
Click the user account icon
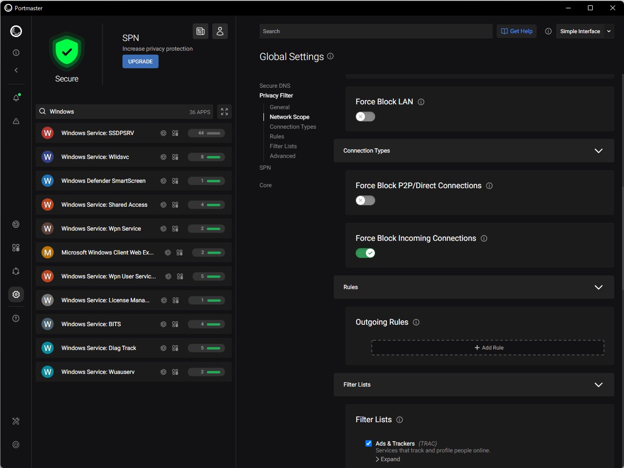coord(220,31)
